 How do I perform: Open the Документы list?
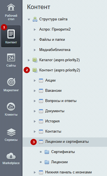pos(55,111)
